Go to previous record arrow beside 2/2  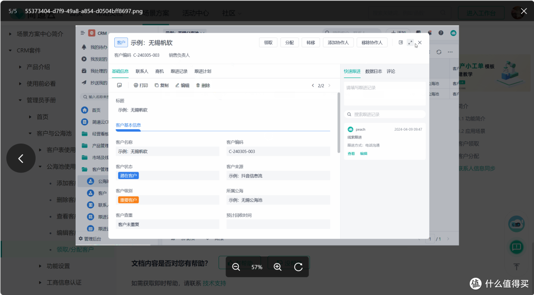(x=312, y=86)
